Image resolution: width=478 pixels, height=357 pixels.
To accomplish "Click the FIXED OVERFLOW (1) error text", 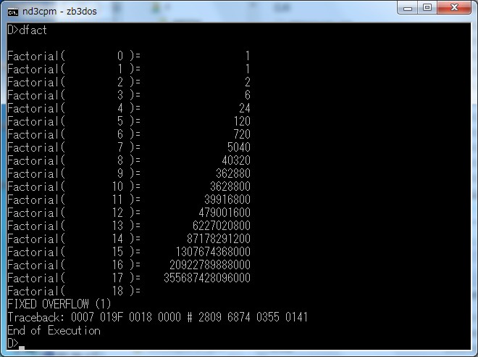I will [59, 304].
